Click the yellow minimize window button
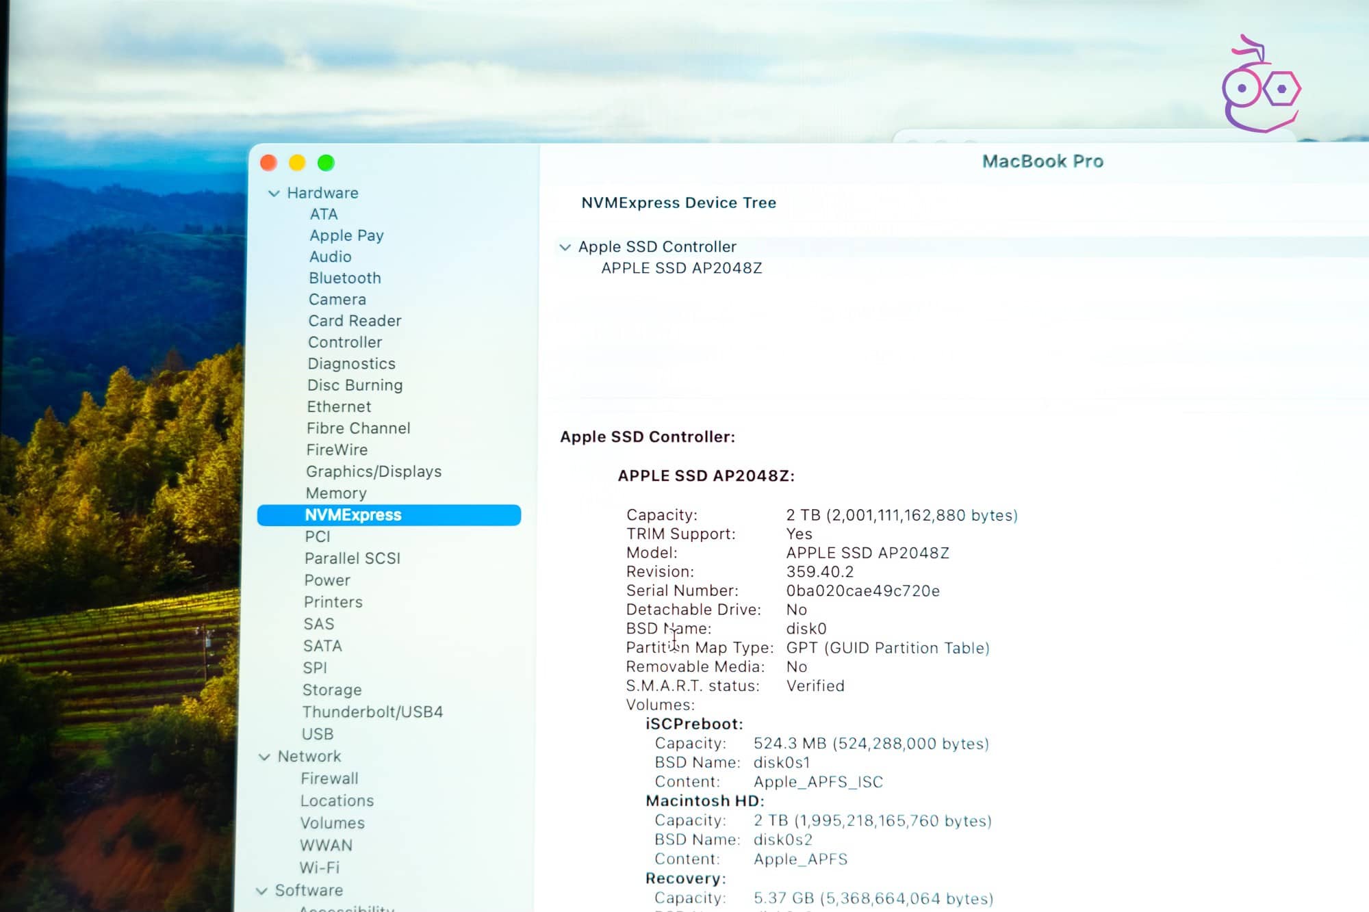The width and height of the screenshot is (1369, 912). tap(297, 163)
